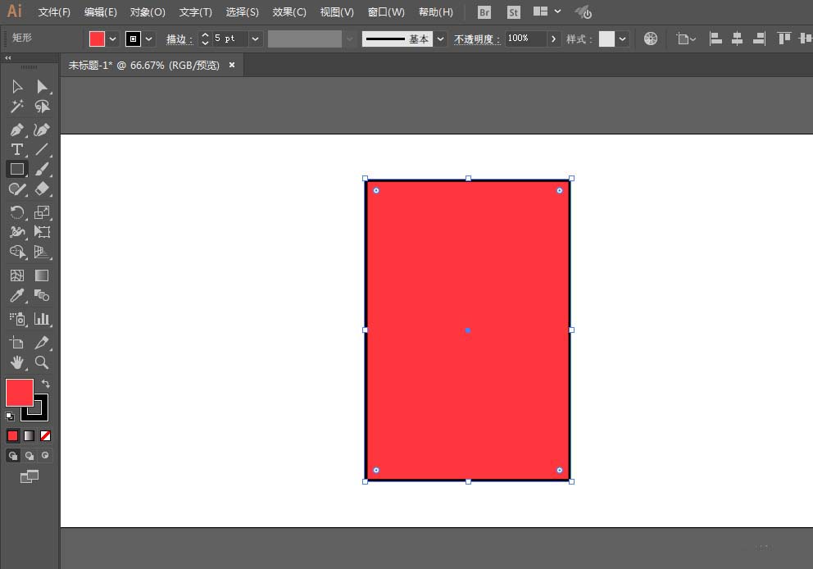Select the Slice tool
Image resolution: width=813 pixels, height=569 pixels.
[42, 343]
